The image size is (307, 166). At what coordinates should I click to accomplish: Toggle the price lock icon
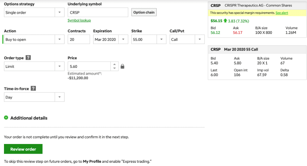tap(123, 66)
